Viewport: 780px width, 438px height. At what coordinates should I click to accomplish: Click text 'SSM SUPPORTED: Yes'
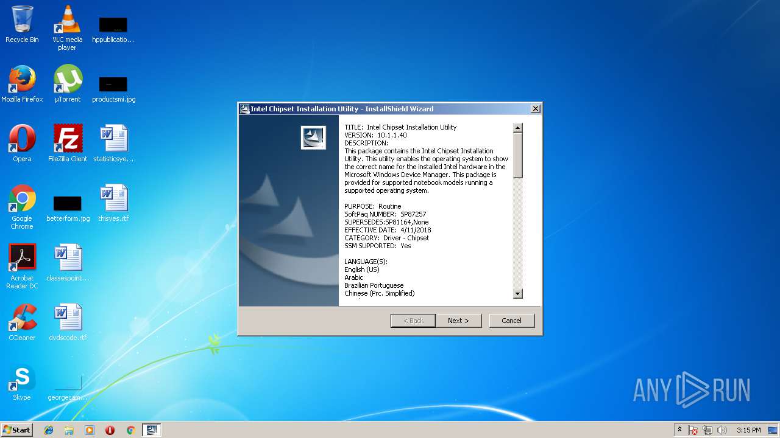(x=378, y=246)
